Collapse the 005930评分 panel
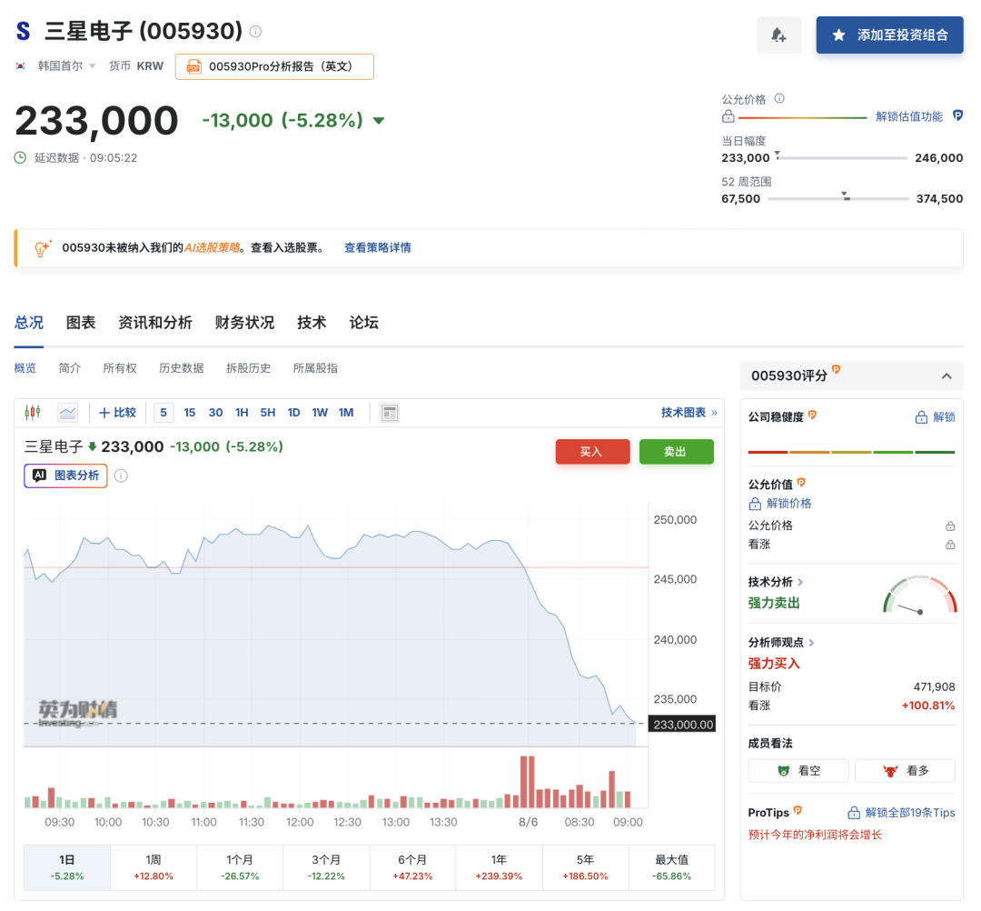The height and width of the screenshot is (911, 981). point(946,375)
